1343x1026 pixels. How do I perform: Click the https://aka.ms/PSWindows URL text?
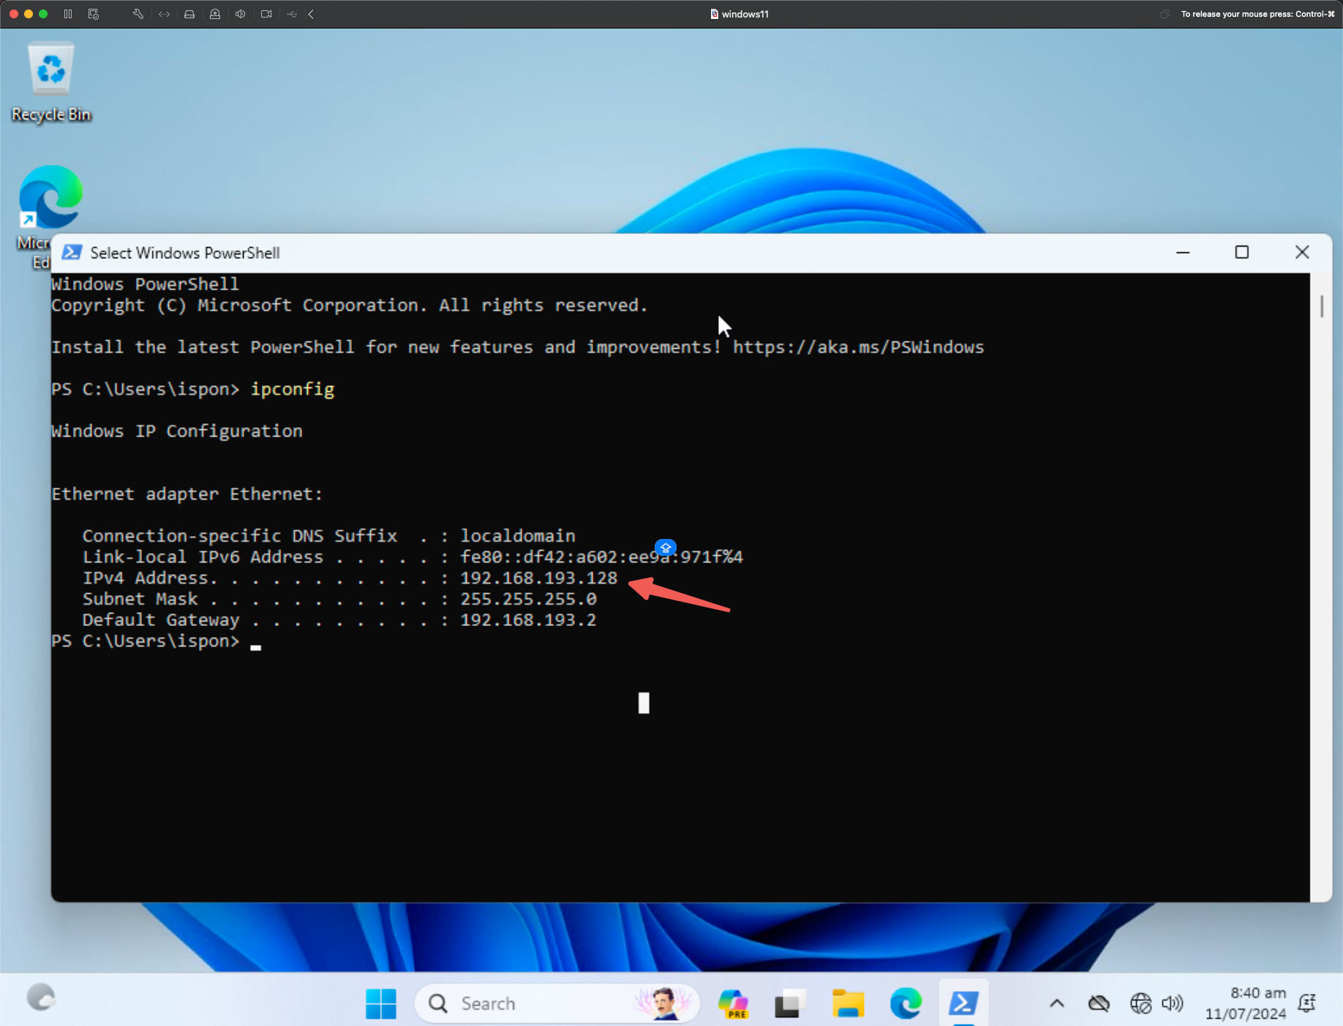[x=859, y=347]
